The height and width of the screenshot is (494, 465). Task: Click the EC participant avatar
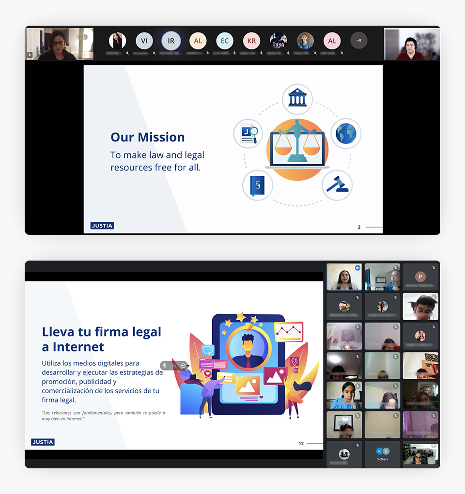[x=225, y=41]
